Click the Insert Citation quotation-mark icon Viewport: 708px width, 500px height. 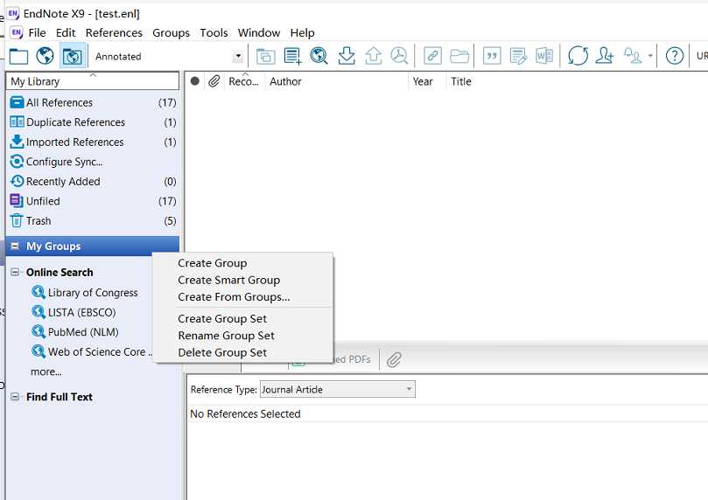492,56
